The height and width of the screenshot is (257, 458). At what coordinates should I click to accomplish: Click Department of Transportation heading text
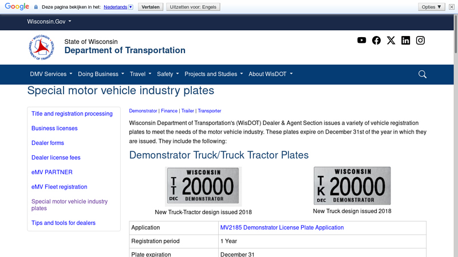[x=125, y=50]
